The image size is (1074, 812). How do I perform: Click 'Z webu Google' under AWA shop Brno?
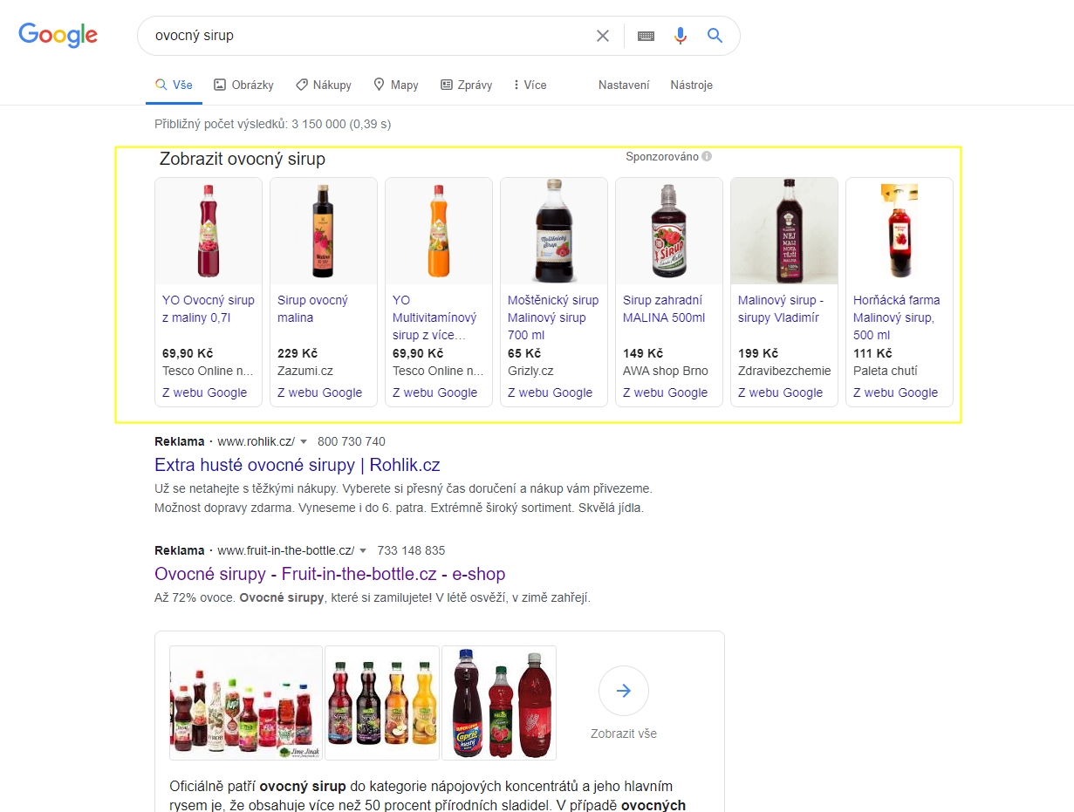click(x=665, y=392)
